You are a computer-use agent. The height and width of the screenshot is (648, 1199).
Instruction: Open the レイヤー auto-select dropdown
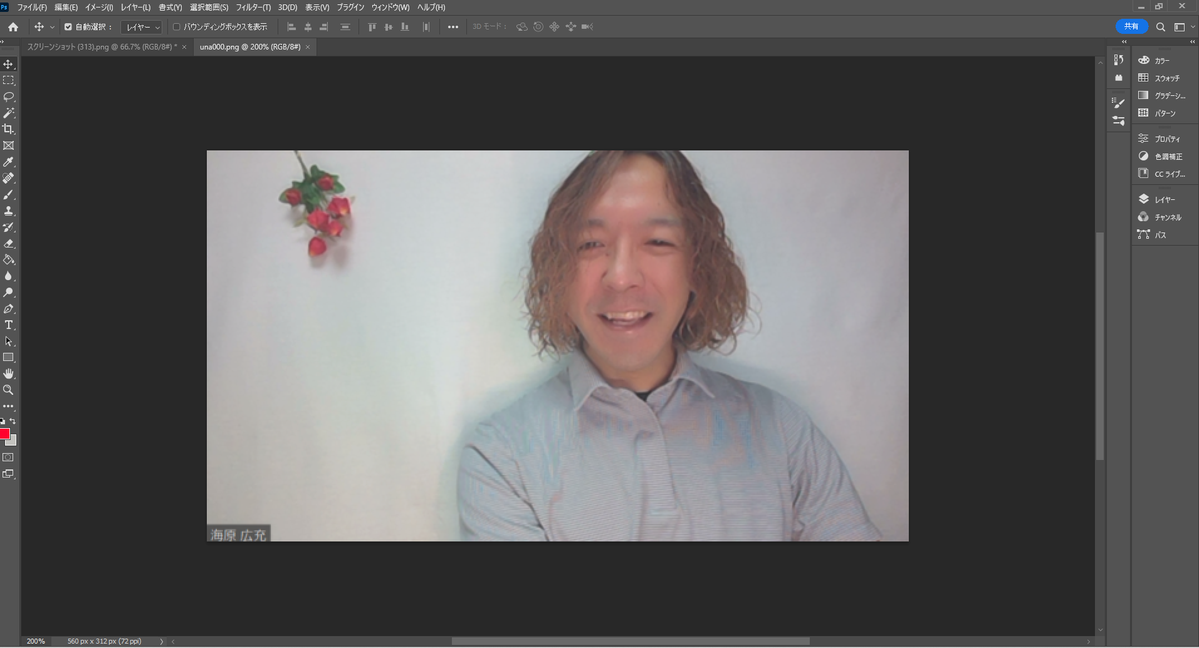pos(142,27)
